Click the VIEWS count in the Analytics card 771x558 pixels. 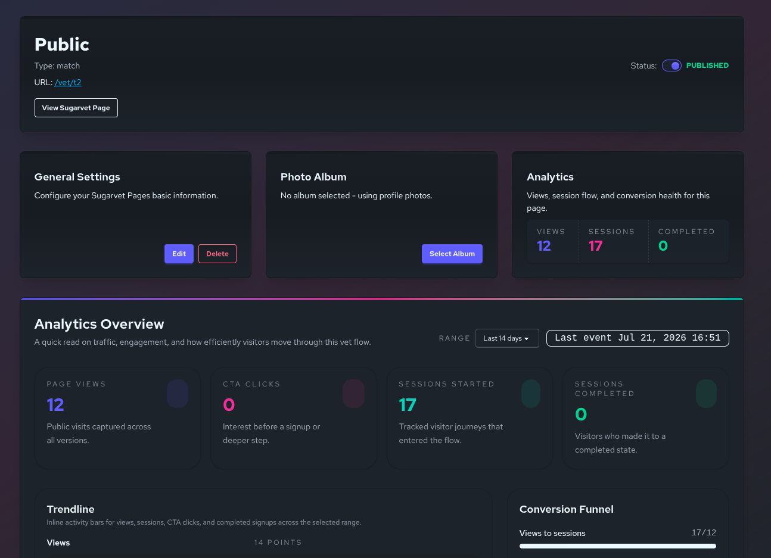point(544,246)
